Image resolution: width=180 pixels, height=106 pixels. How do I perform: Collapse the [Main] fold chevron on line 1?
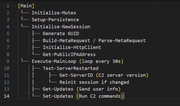coord(14,6)
